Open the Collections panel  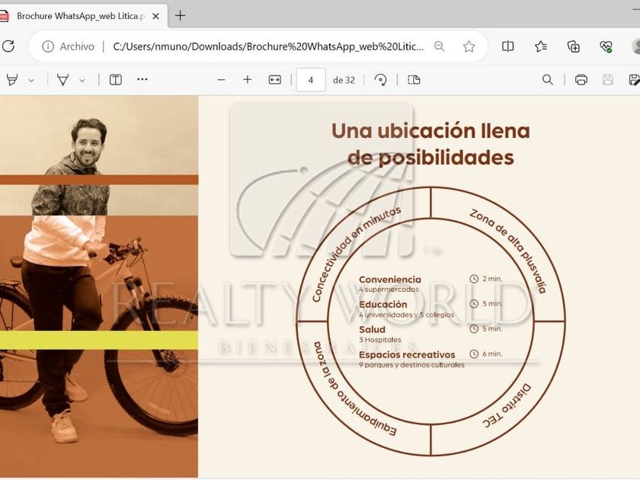point(574,46)
